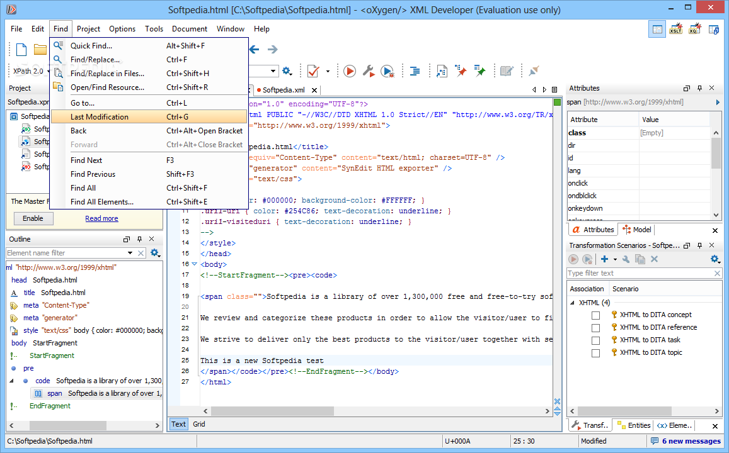
Task: Create a new document from the toolbar
Action: click(21, 49)
